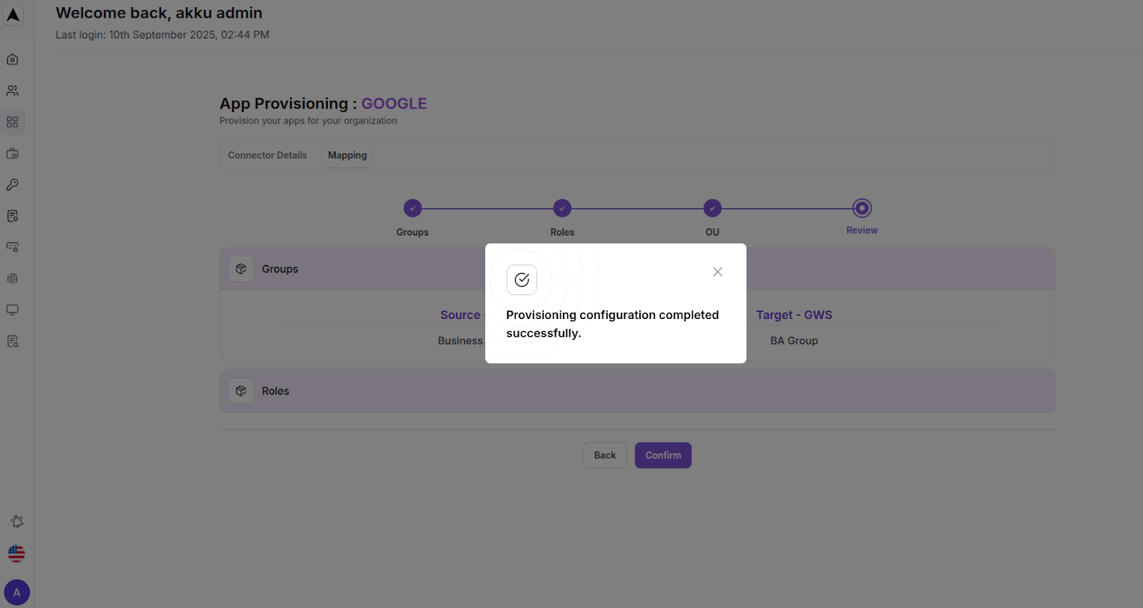
Task: Click the key icon in sidebar
Action: pos(12,185)
